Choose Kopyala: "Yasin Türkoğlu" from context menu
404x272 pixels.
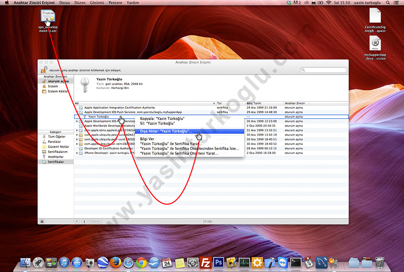189,118
